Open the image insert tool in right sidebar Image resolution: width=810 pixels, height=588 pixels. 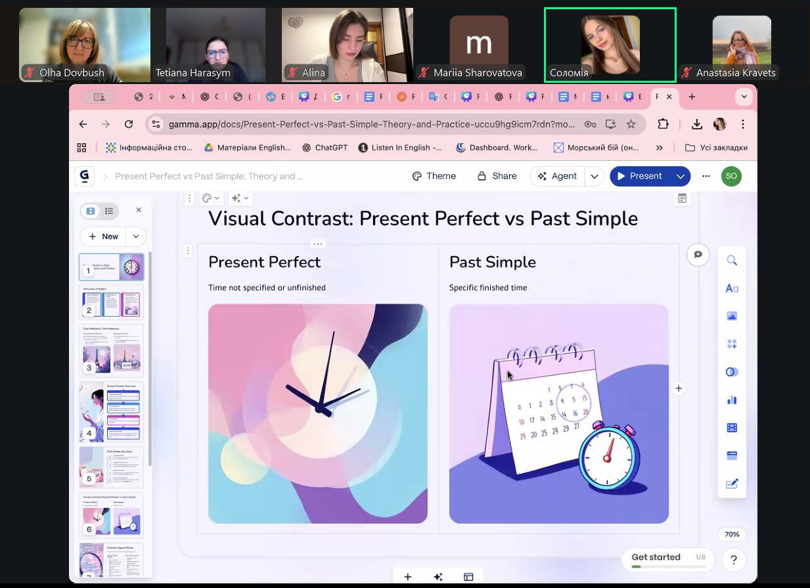pos(732,316)
